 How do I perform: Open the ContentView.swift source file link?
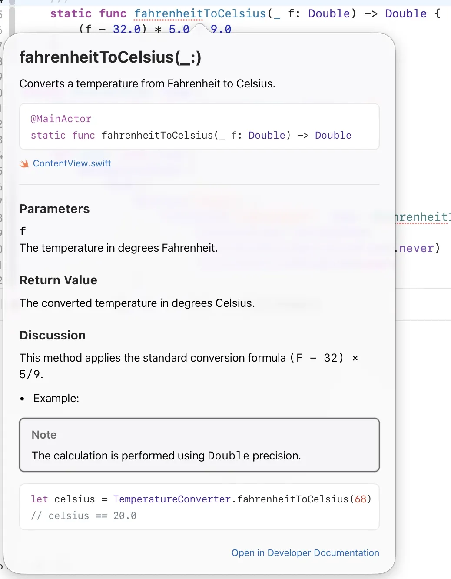(x=72, y=163)
